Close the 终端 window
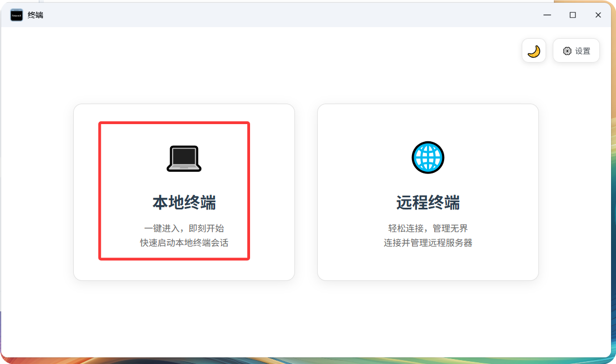Screen dimensions: 616x364 point(598,15)
